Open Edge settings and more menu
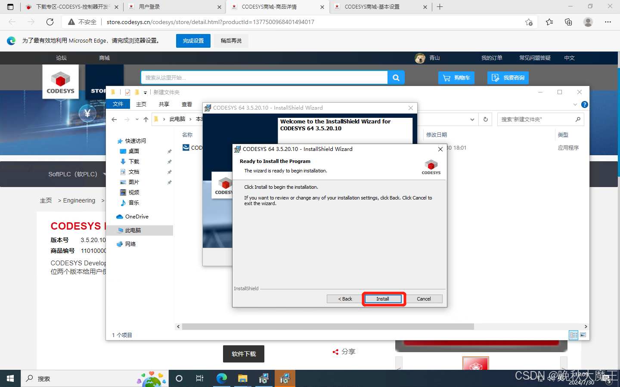620x387 pixels. coord(608,22)
